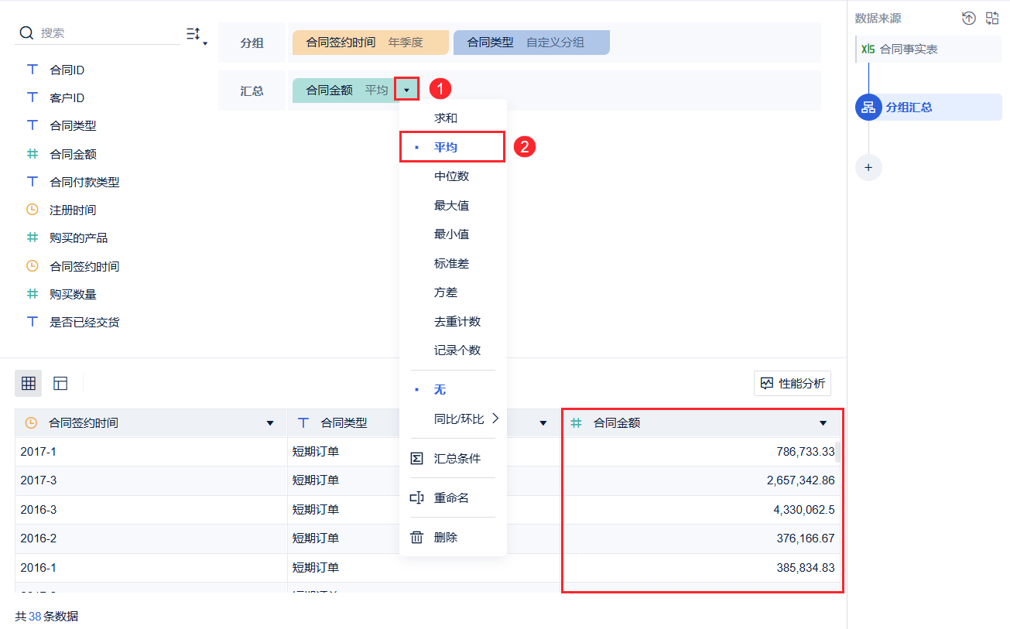
Task: Click the 2017-3 date cell
Action: point(151,480)
